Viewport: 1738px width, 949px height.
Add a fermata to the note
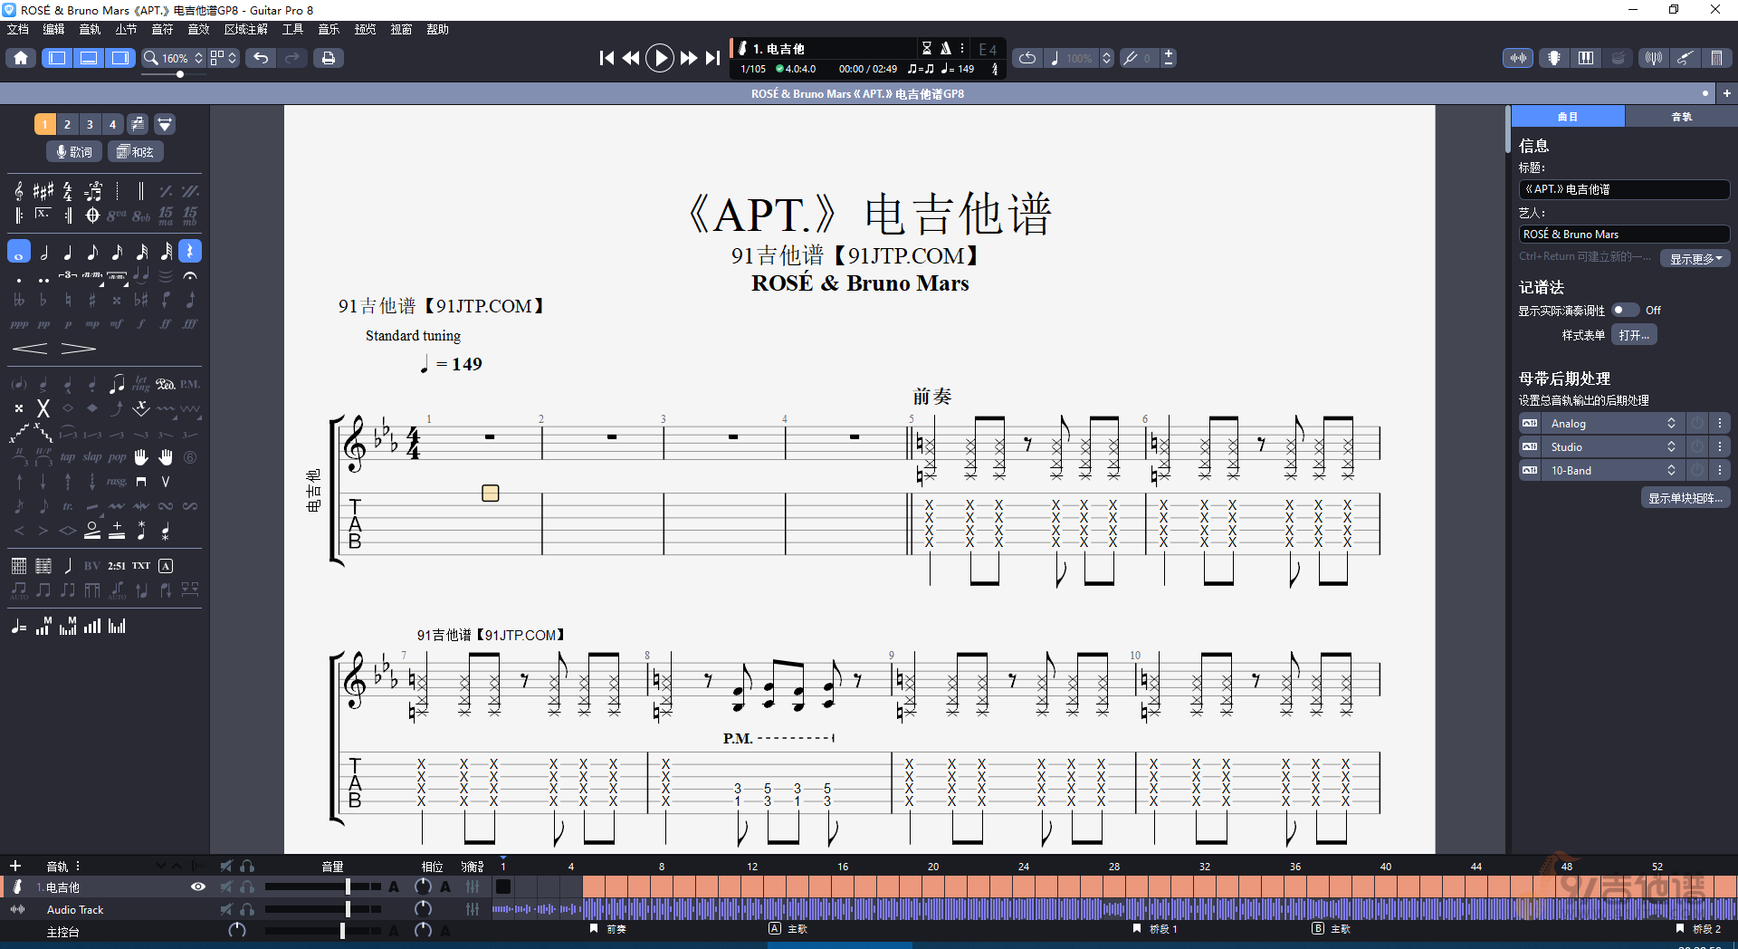click(190, 275)
